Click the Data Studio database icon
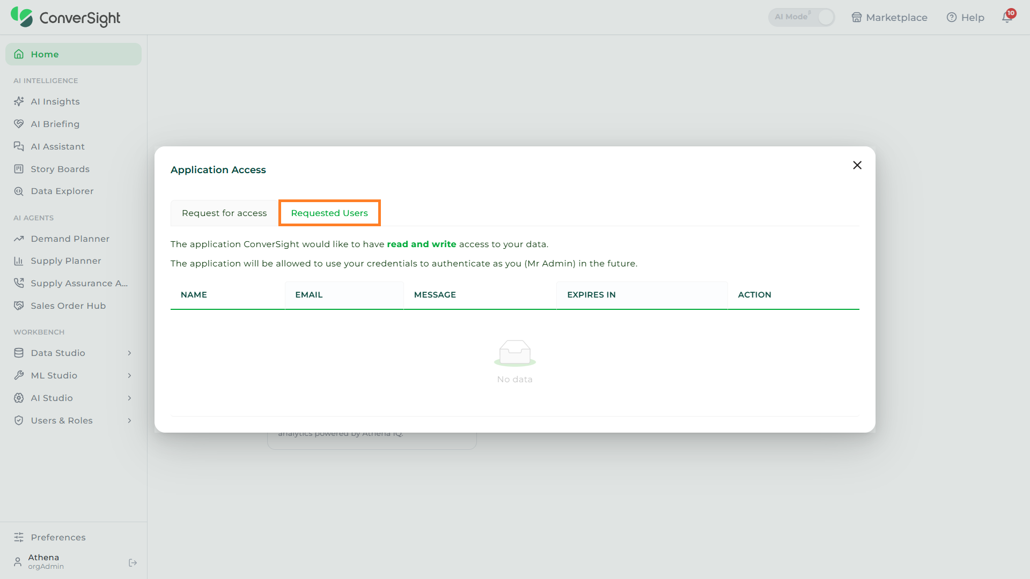 click(19, 353)
